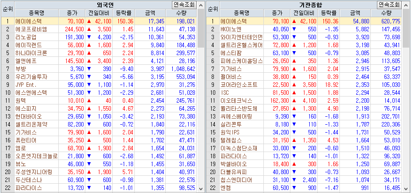The height and width of the screenshot is (193, 411).
Task: Sort by 금액 header in 기관종합 table
Action: click(x=355, y=13)
